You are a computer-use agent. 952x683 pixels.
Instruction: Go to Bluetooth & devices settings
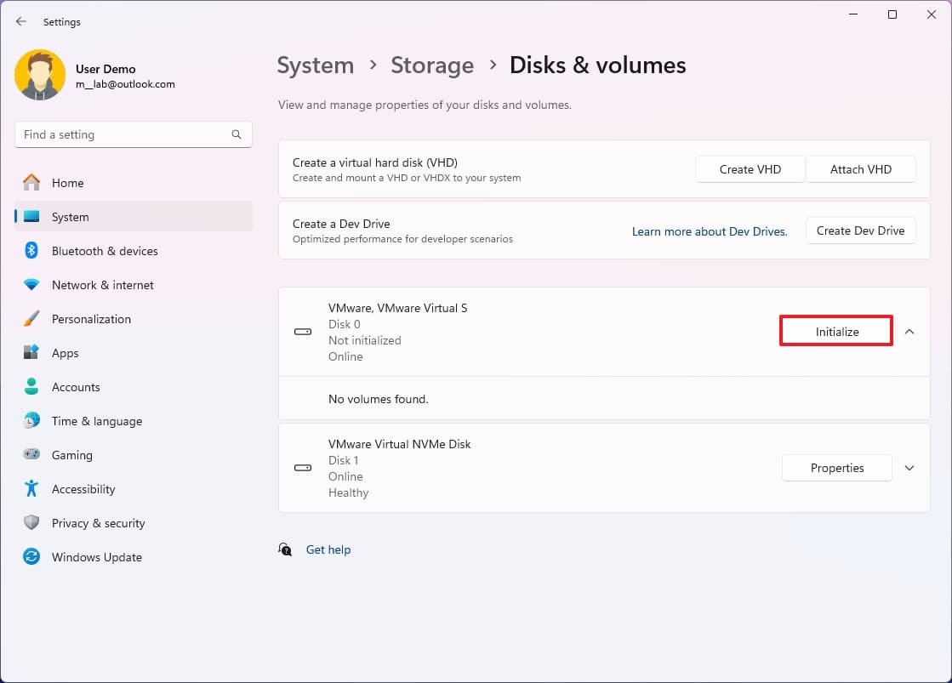point(134,251)
